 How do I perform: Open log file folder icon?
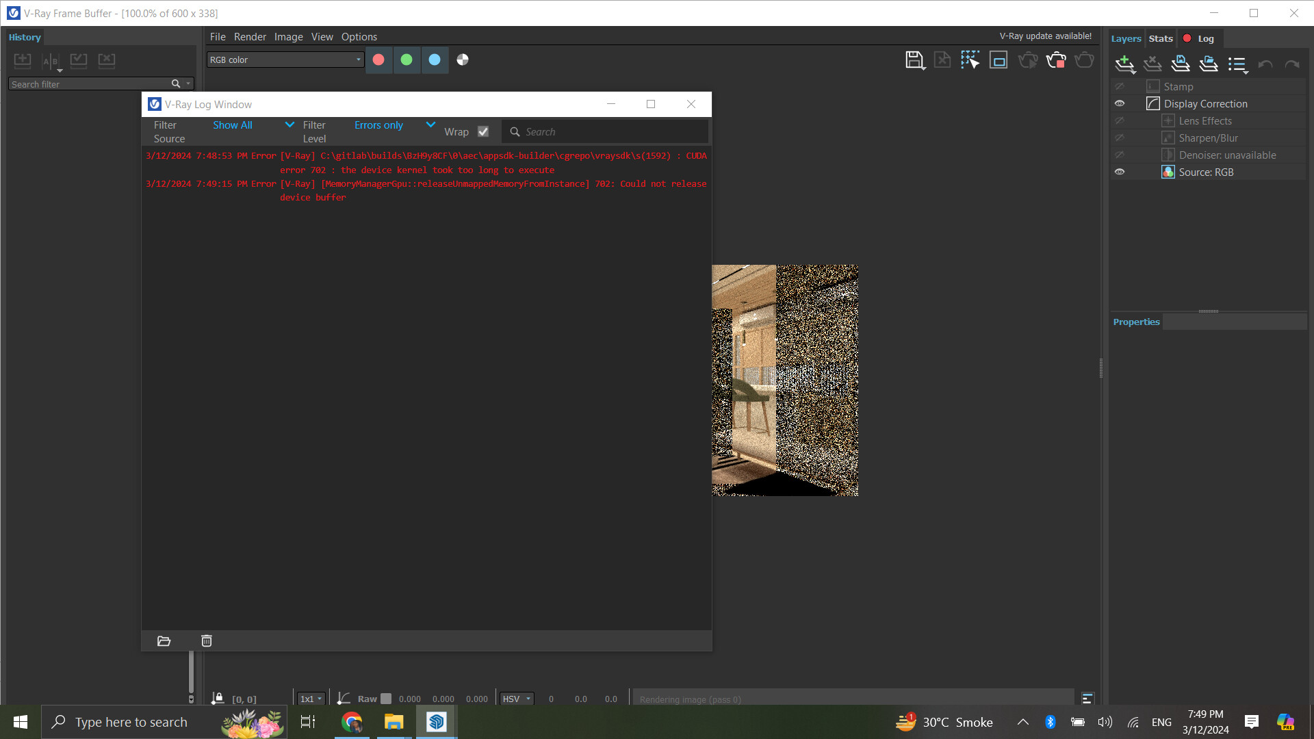click(x=164, y=641)
